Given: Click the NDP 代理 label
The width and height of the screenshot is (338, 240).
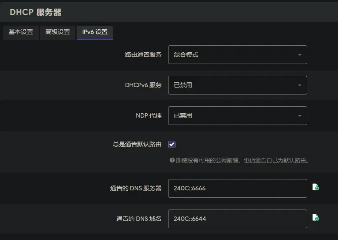Looking at the screenshot, I should point(149,115).
